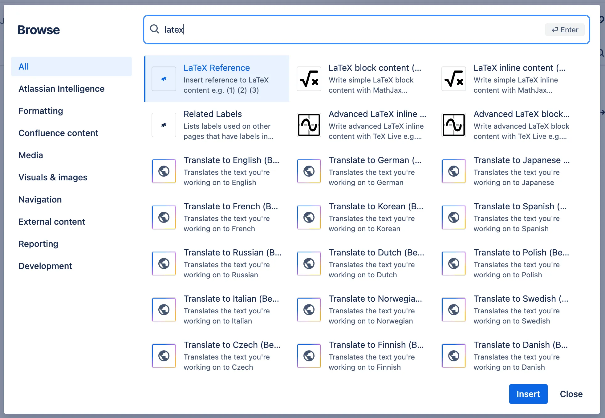Pick Advanced LaTeX inline title
Image resolution: width=605 pixels, height=418 pixels.
click(x=377, y=114)
